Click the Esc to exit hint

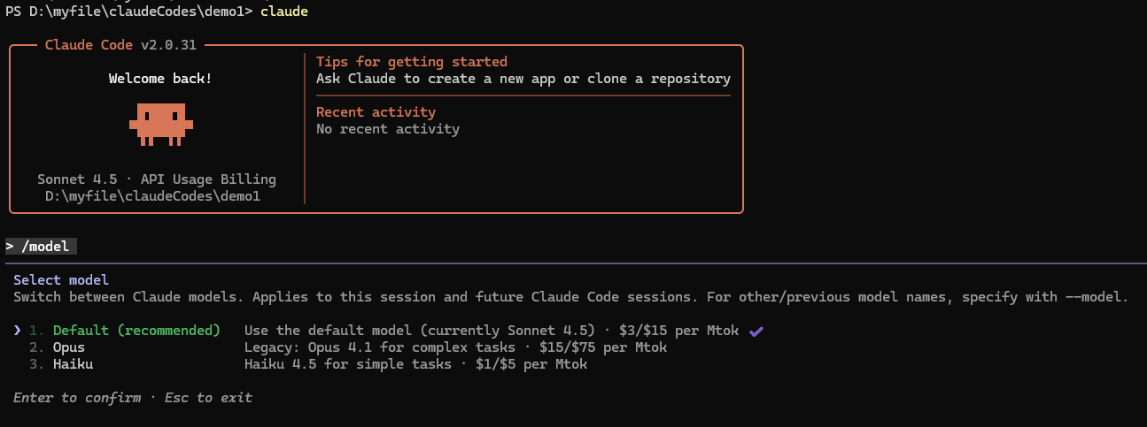click(208, 398)
